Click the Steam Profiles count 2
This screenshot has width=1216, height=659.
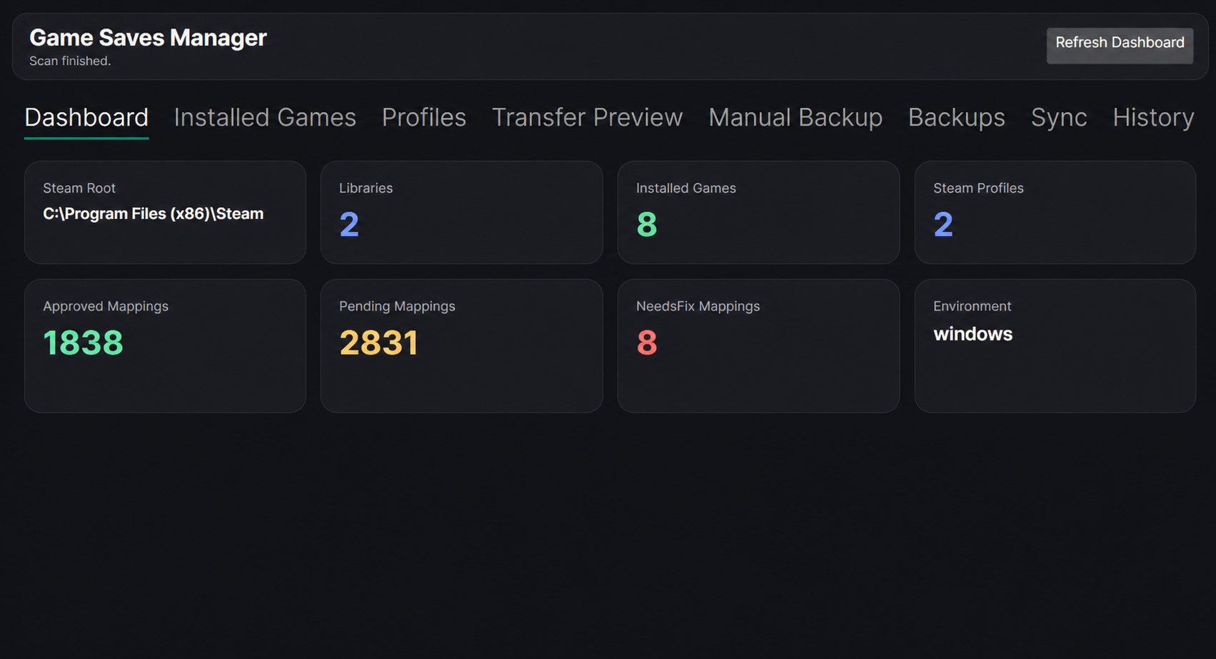point(943,225)
